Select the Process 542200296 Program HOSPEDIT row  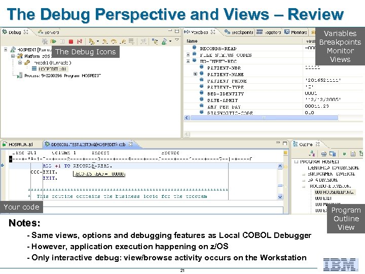click(59, 76)
